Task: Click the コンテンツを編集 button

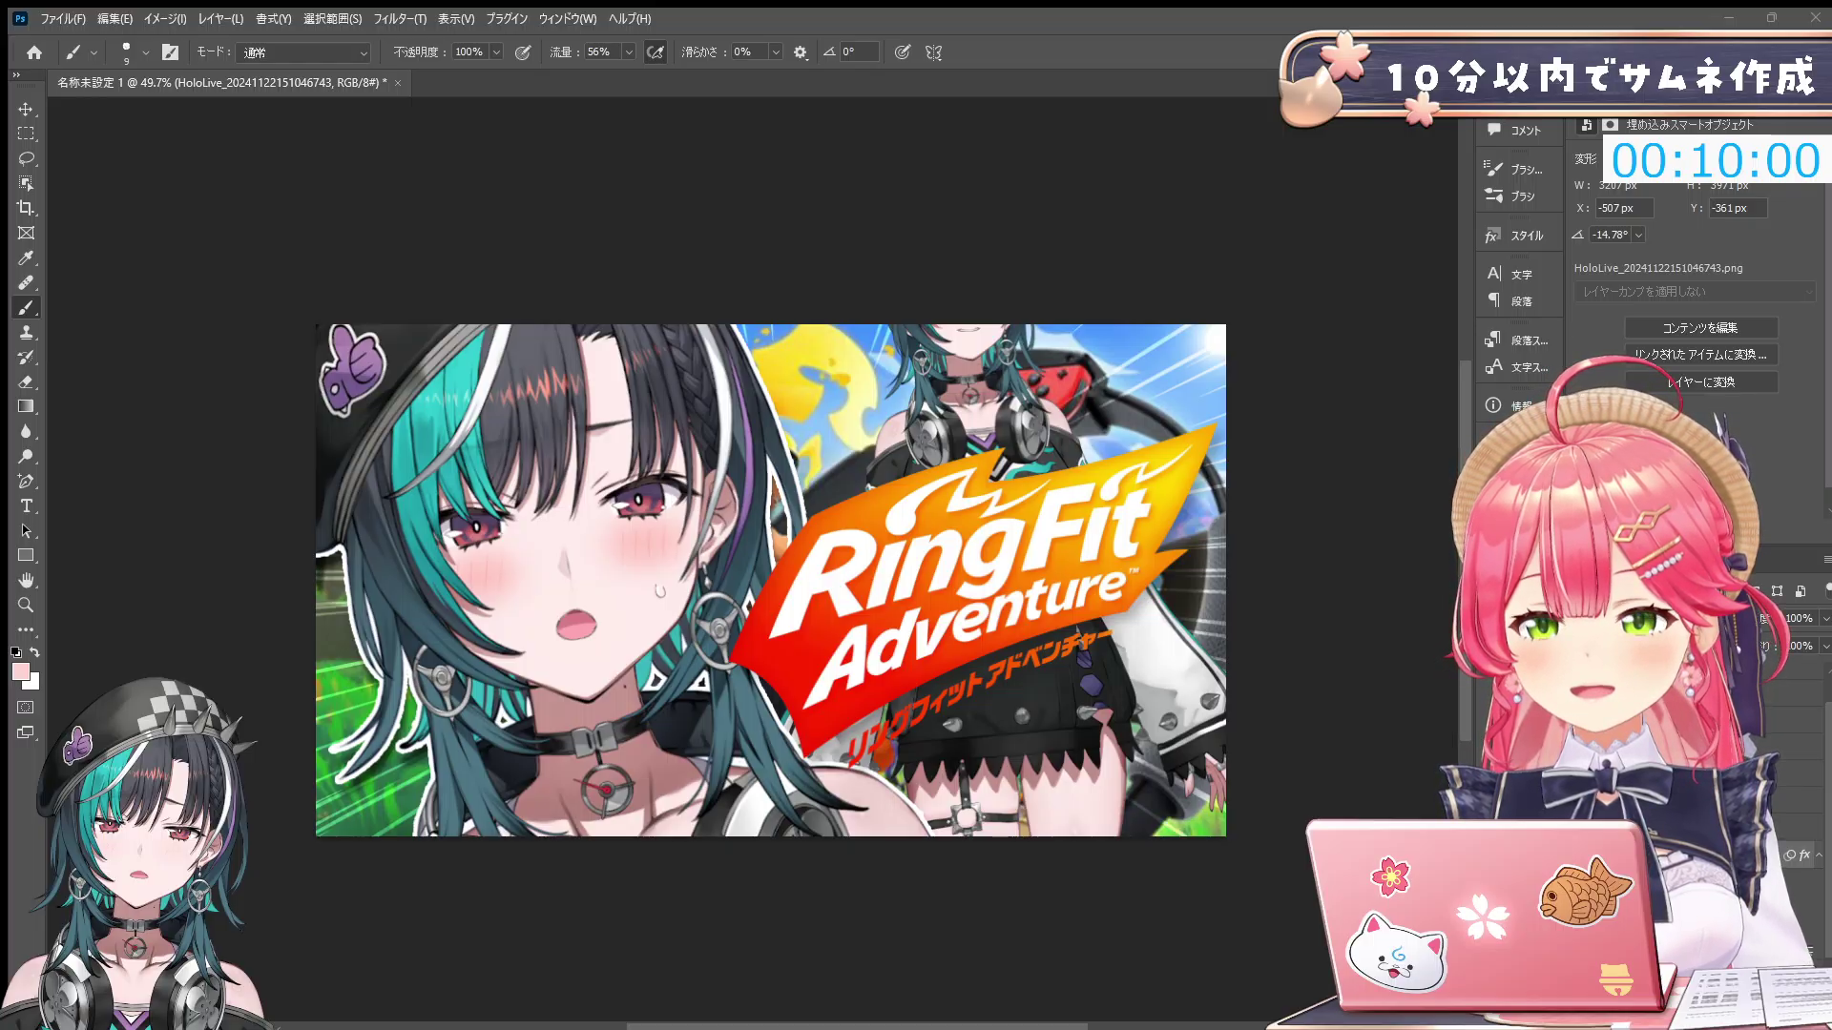Action: (1701, 327)
